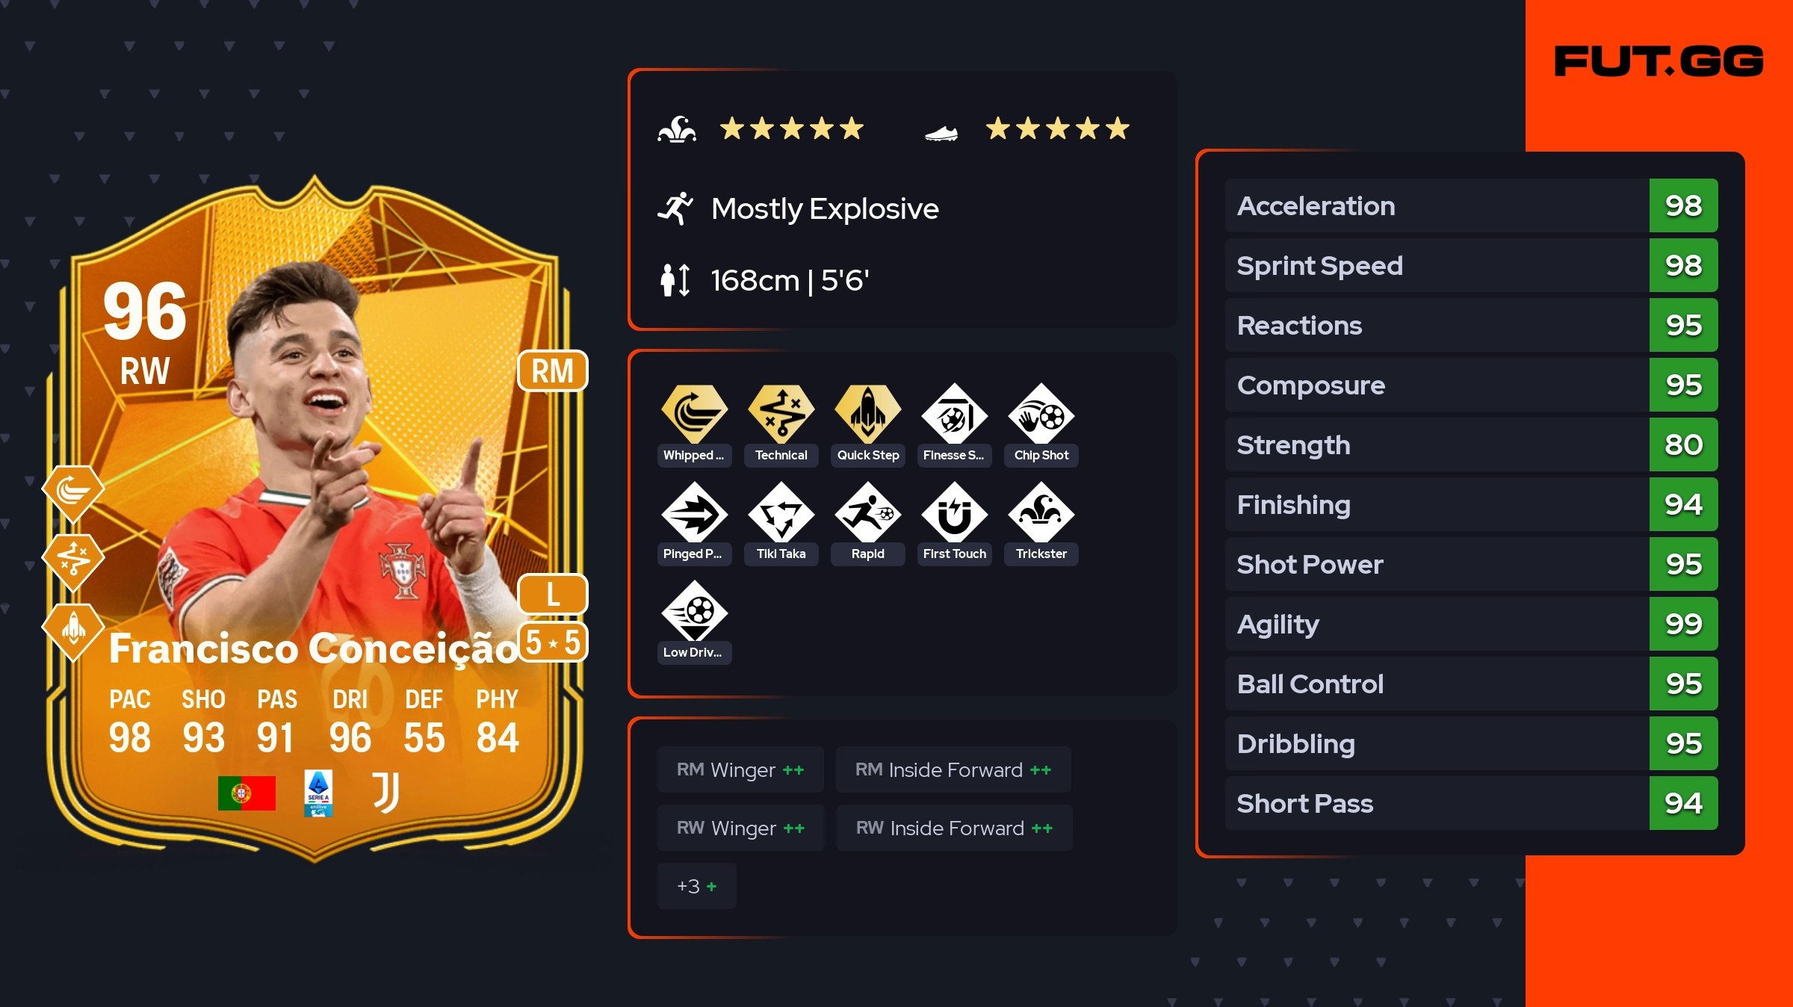Click the First Touch magnet icon
1793x1007 pixels.
click(x=954, y=512)
